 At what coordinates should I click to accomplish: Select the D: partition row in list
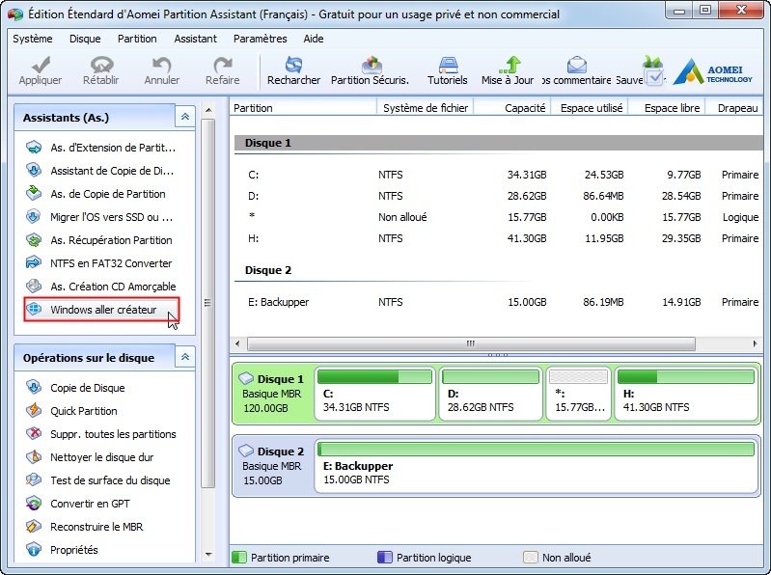tap(498, 196)
